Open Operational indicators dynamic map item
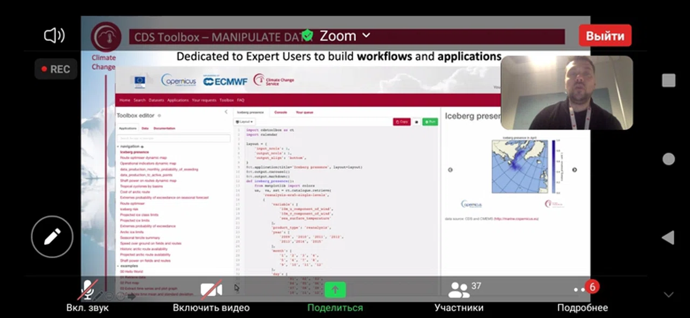The width and height of the screenshot is (690, 318). 148,163
